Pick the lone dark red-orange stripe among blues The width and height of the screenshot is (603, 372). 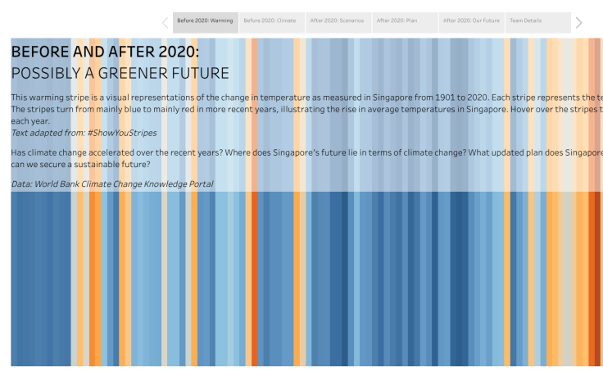(x=256, y=279)
